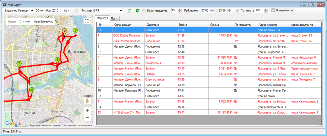Click the Путь: 15434 м status text
The width and height of the screenshot is (327, 136).
(x=12, y=131)
